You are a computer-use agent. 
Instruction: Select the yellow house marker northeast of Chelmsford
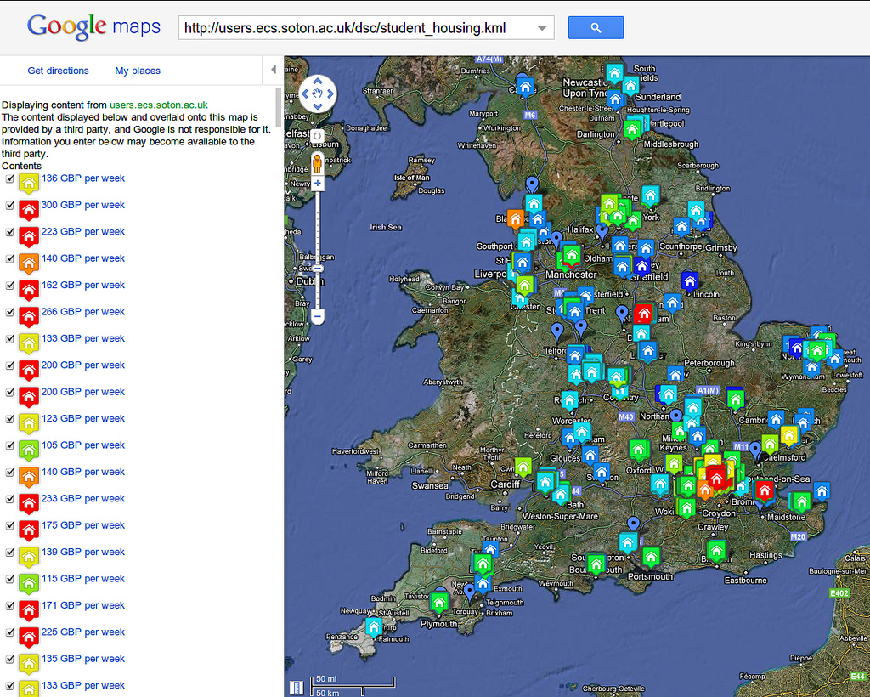(789, 435)
